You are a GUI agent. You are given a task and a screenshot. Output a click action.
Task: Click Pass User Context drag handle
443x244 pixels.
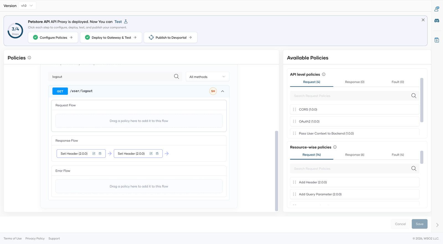294,133
